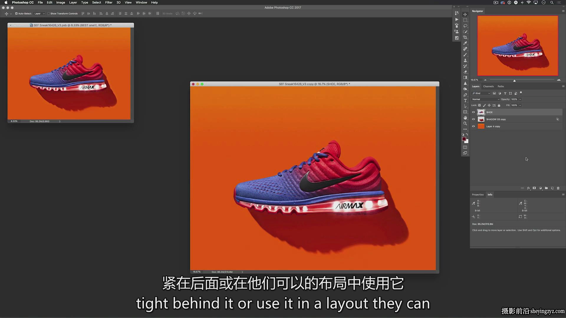The width and height of the screenshot is (566, 318).
Task: Select the Rectangle shape tool
Action: click(465, 112)
